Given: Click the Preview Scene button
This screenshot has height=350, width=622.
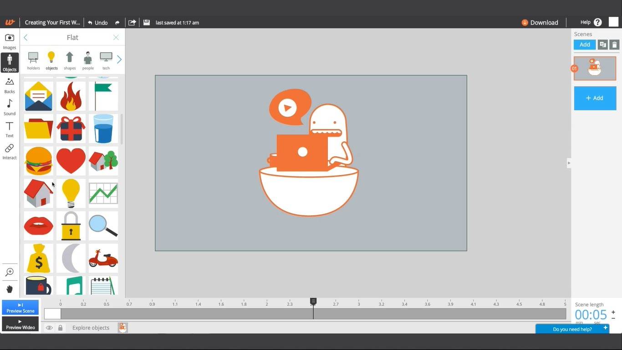Looking at the screenshot, I should pos(20,308).
